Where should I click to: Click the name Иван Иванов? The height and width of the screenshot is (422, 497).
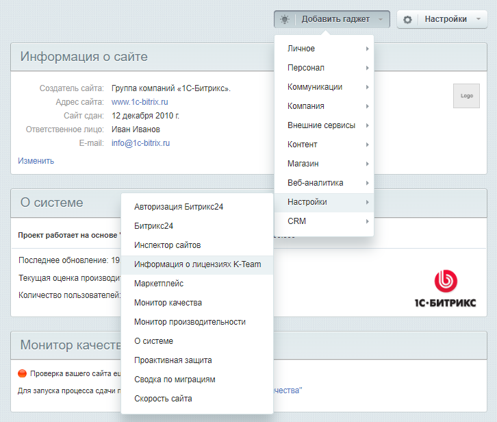tap(136, 129)
